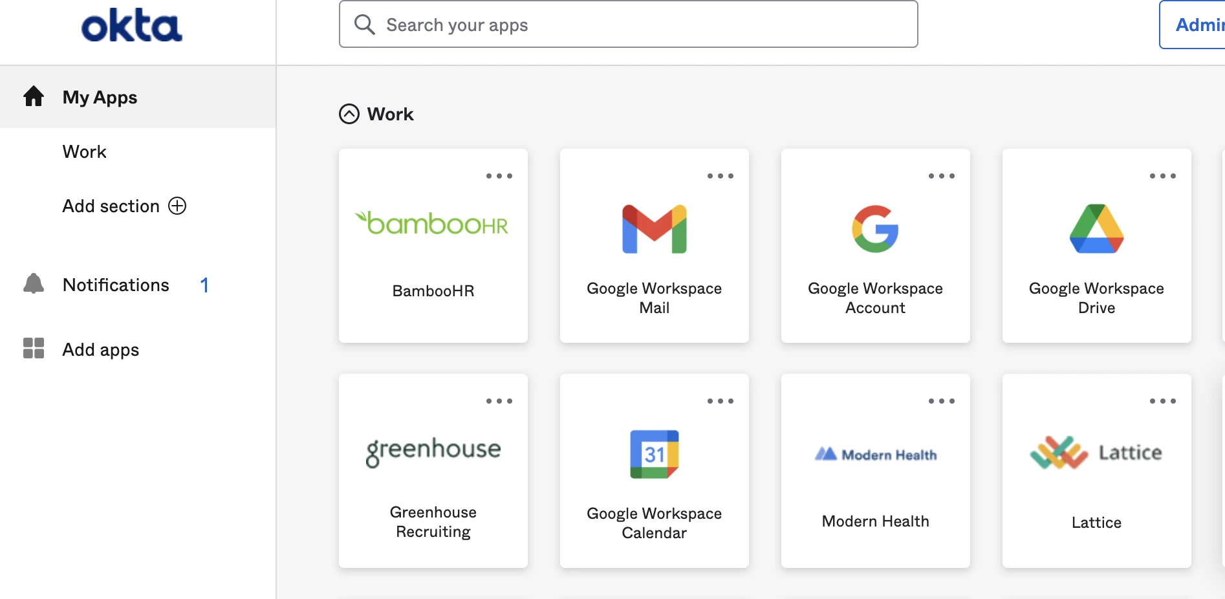Click the BambooHR app name label
The width and height of the screenshot is (1225, 599).
point(433,291)
